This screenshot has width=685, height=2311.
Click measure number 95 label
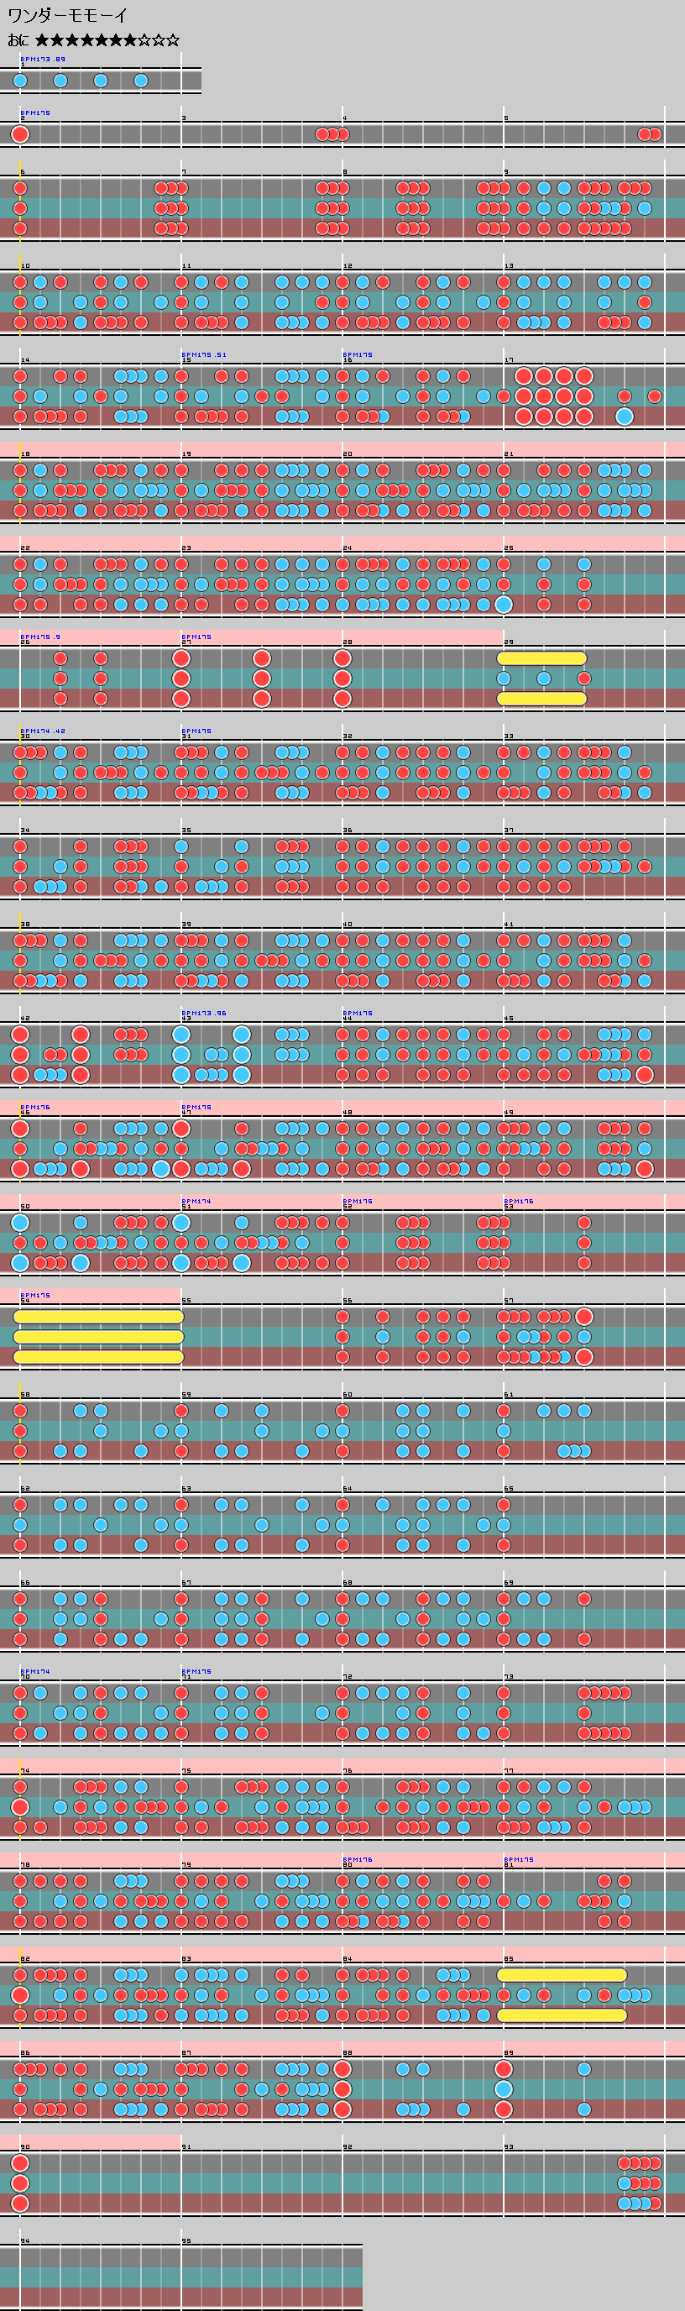186,2241
